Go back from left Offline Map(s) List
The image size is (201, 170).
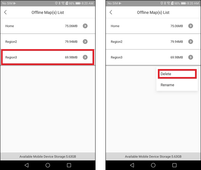click(5, 12)
